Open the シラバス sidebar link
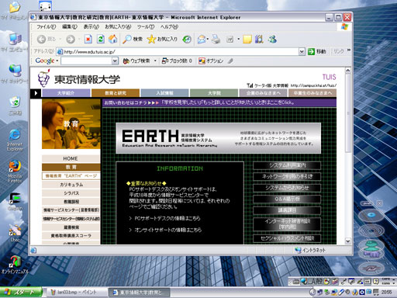Viewport: 397px width, 298px height. [x=71, y=193]
